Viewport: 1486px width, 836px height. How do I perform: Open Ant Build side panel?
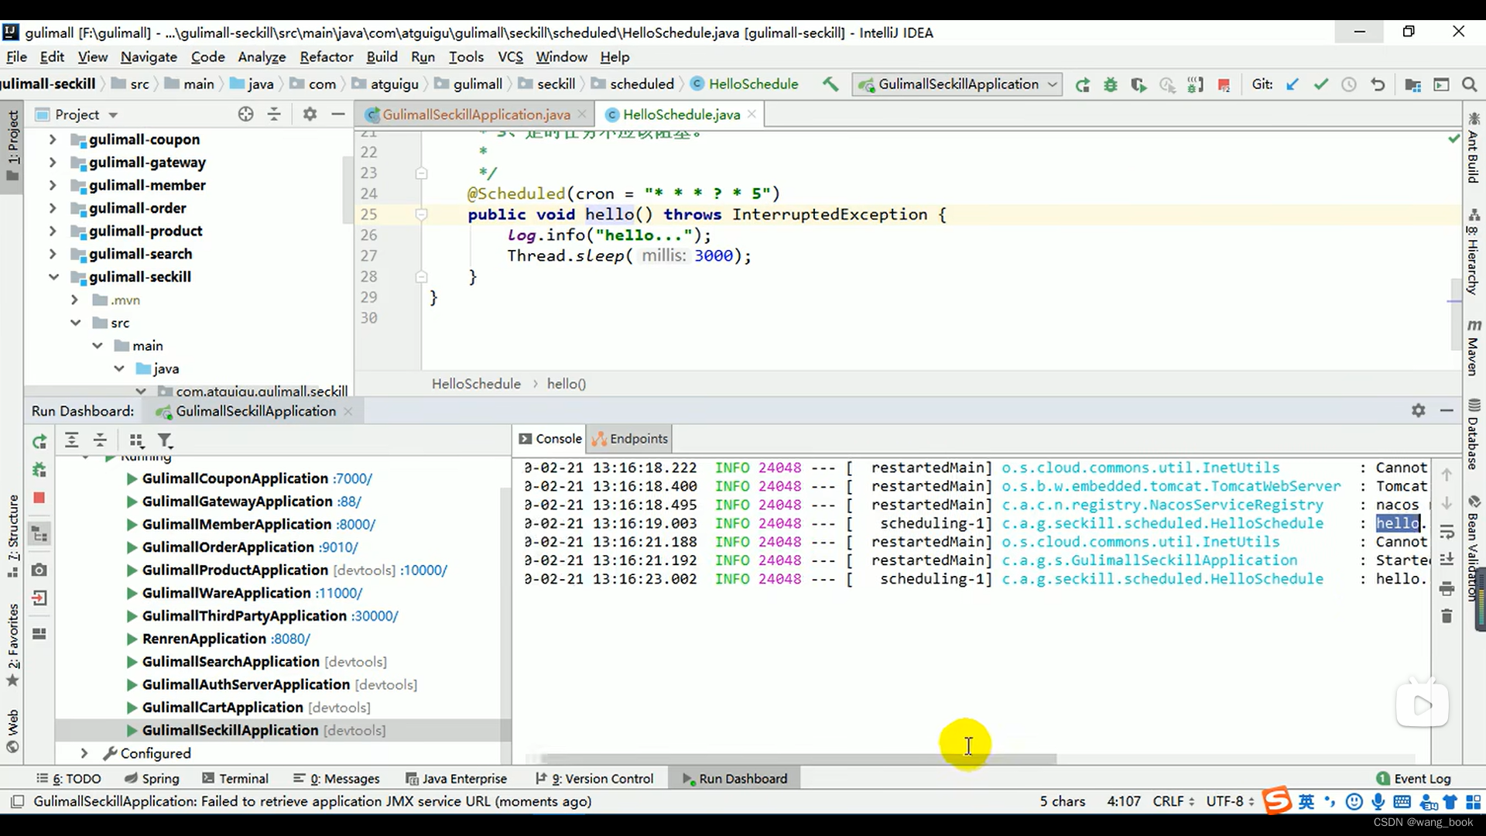(1474, 149)
